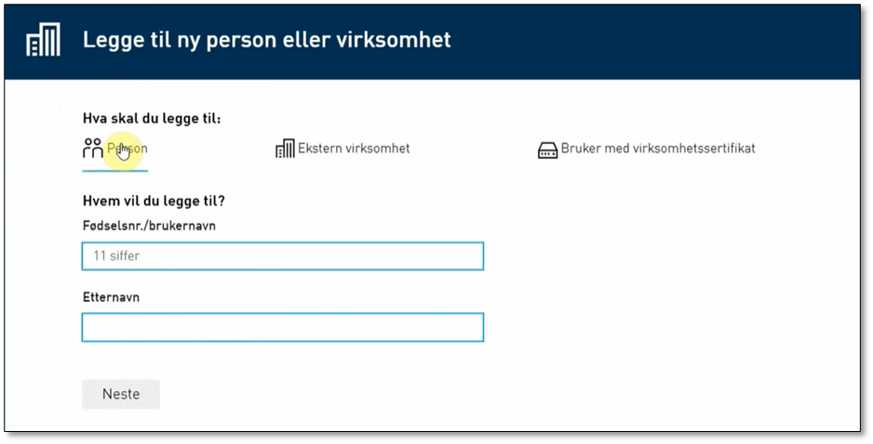Click the 'Hvem vil du legge til?' heading

154,201
